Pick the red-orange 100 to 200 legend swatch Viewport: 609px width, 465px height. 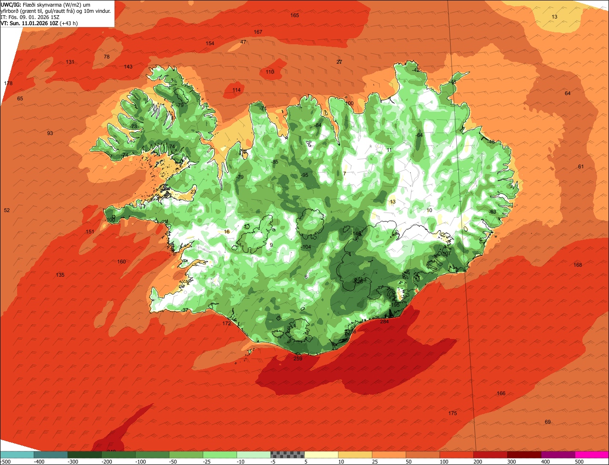(456, 455)
